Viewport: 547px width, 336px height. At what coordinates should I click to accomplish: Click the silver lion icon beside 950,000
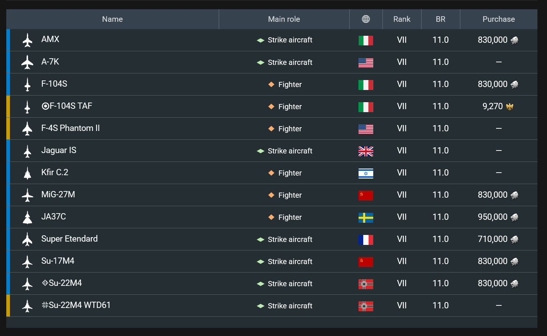515,217
